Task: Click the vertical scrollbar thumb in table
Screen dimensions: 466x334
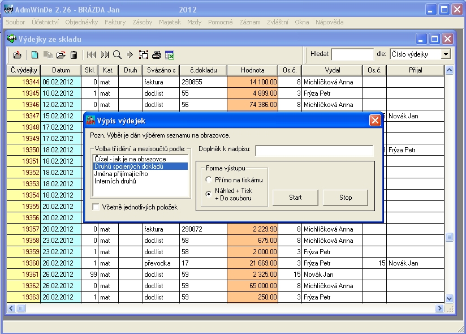Action: pyautogui.click(x=449, y=237)
